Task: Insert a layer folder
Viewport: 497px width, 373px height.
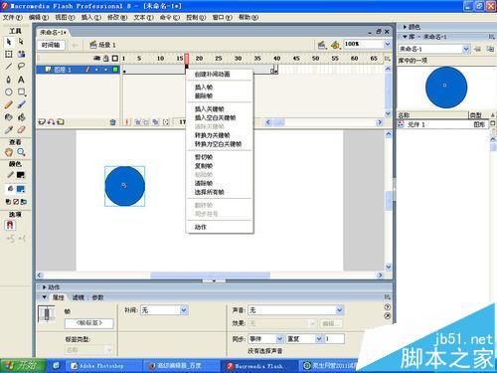Action: (x=61, y=122)
